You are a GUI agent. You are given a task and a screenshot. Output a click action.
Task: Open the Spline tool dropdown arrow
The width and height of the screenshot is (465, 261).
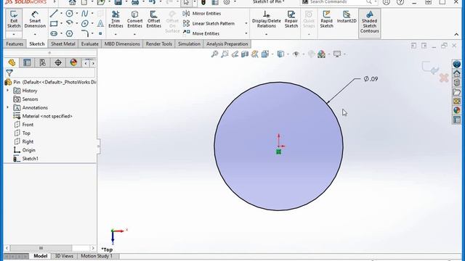[92, 13]
